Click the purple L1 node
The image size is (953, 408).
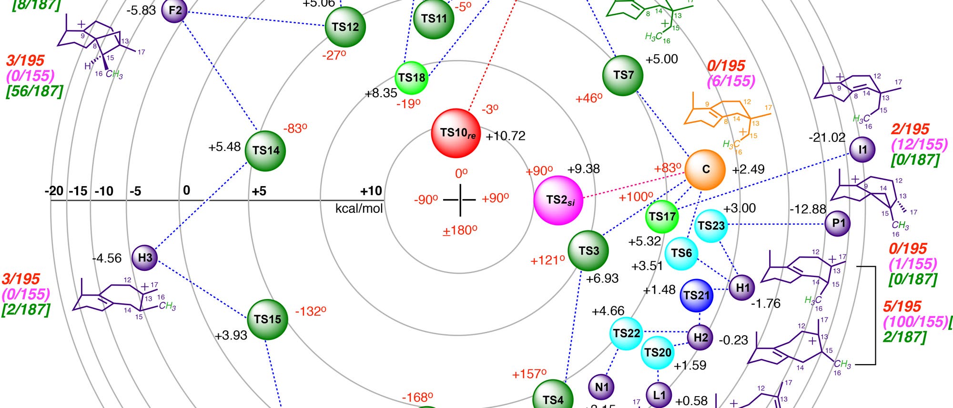(659, 395)
